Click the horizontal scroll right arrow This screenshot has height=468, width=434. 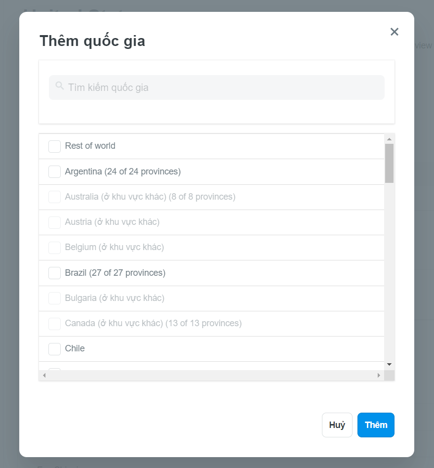click(379, 375)
